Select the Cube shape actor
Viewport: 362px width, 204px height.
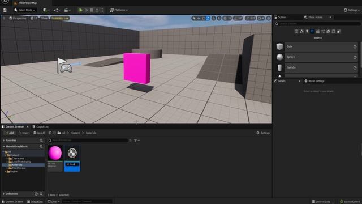coord(317,46)
